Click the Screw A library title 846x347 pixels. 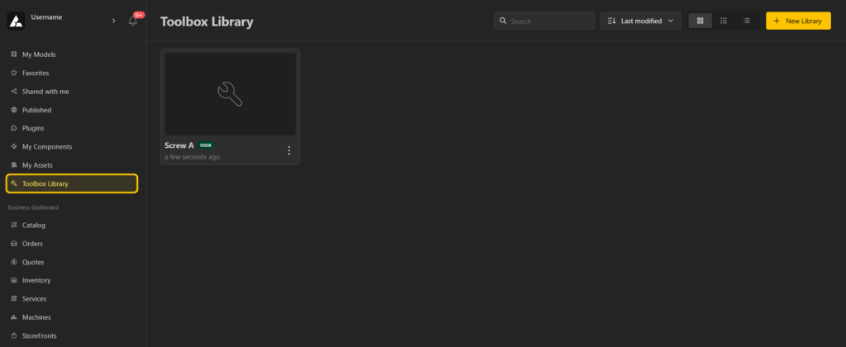click(179, 145)
